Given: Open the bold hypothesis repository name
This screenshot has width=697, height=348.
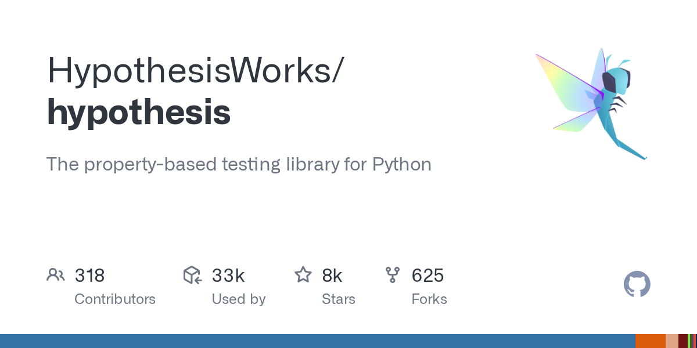Looking at the screenshot, I should pyautogui.click(x=139, y=112).
